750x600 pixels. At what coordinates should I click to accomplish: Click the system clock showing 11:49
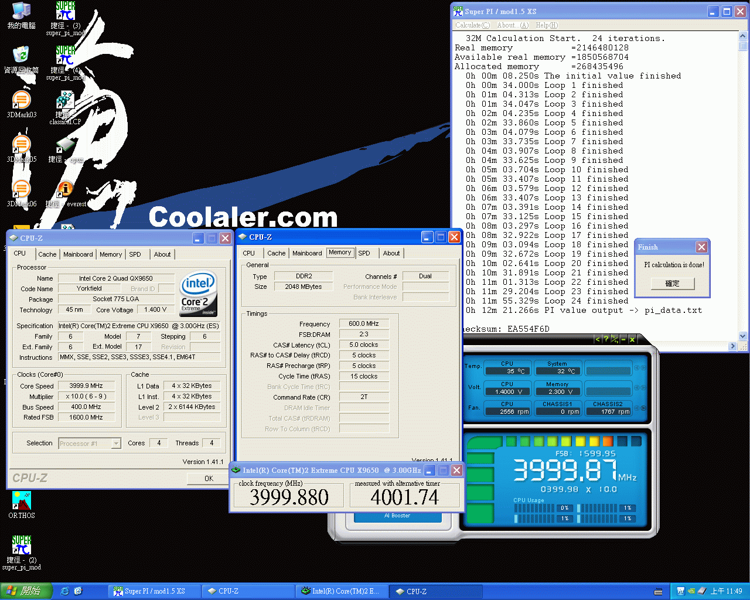coord(726,591)
